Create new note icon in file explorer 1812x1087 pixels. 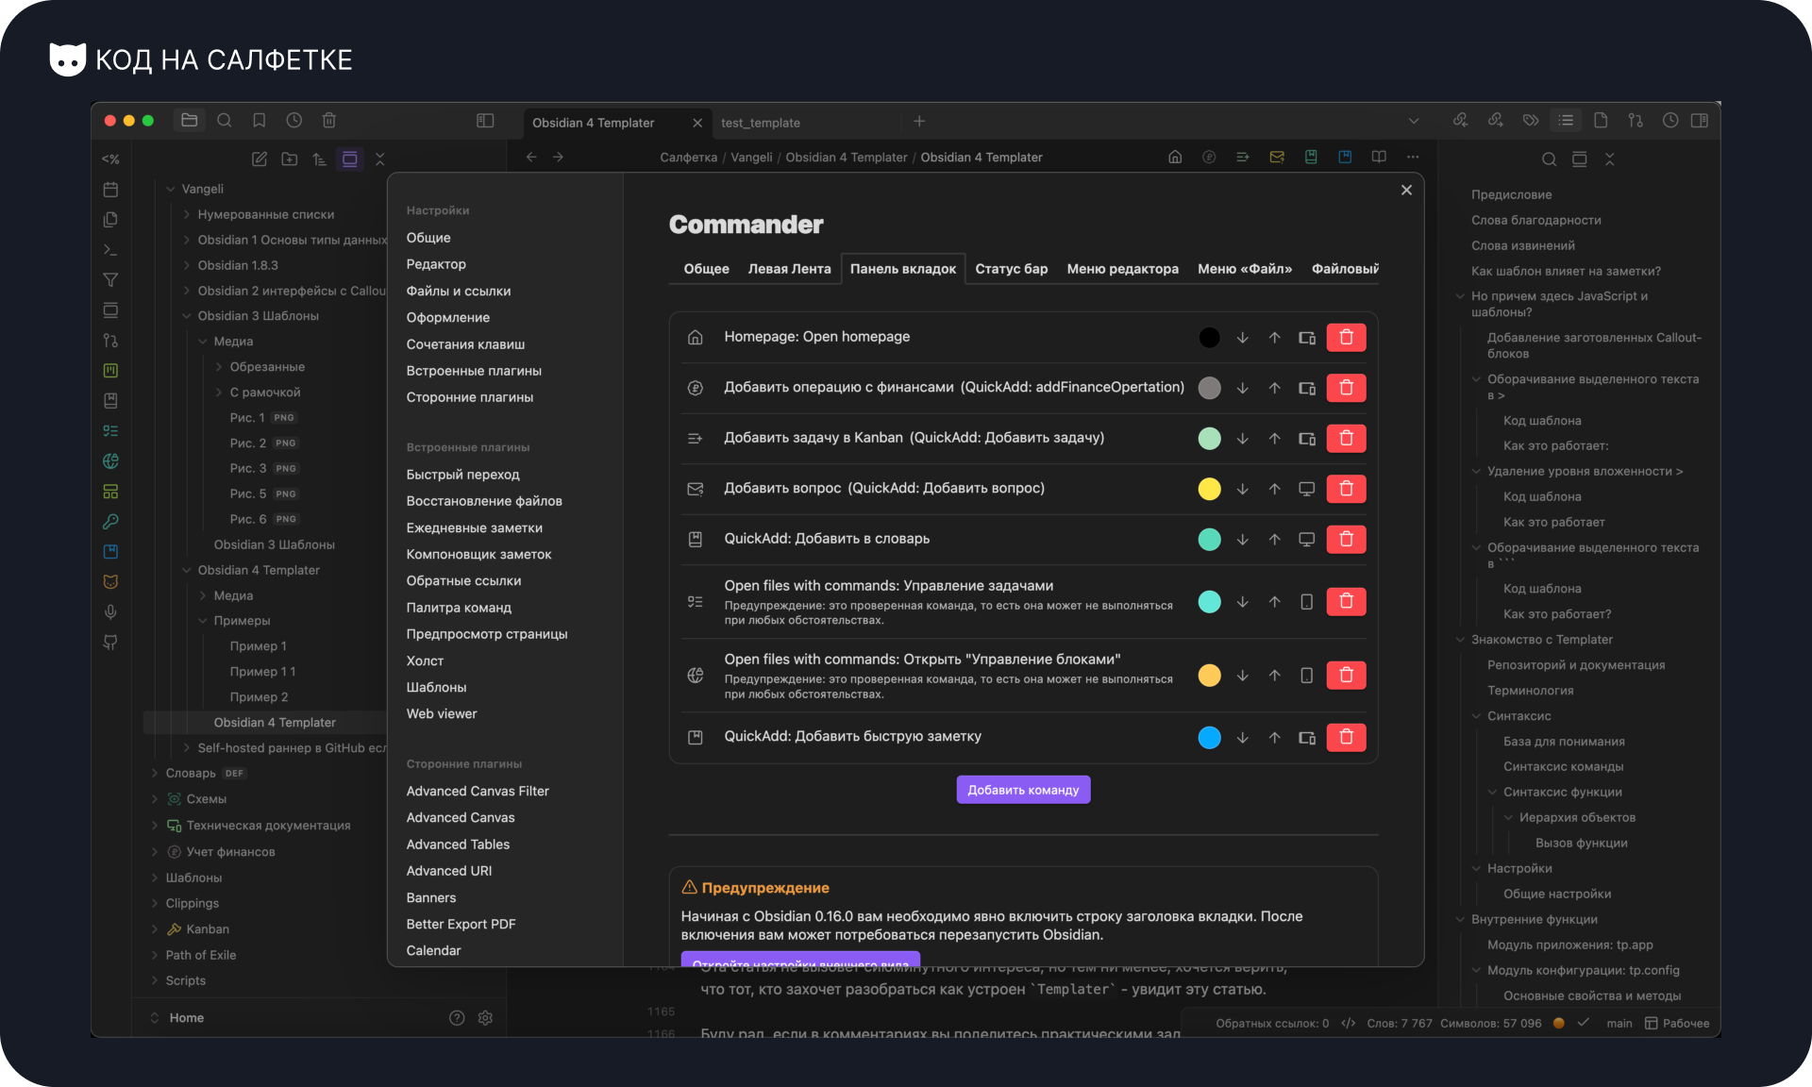(260, 159)
